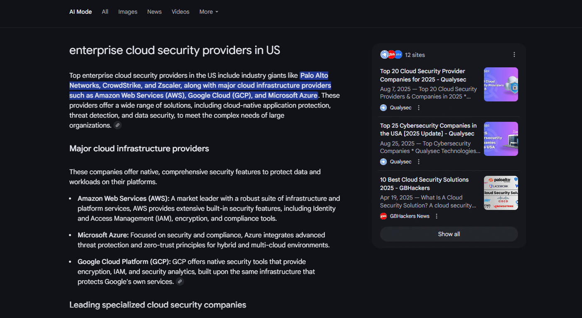Open options menu next to GBHackers News
This screenshot has height=318, width=582.
tap(437, 216)
